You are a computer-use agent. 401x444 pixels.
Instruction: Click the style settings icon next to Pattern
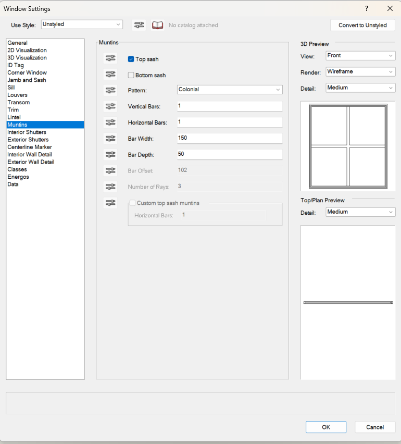point(110,90)
